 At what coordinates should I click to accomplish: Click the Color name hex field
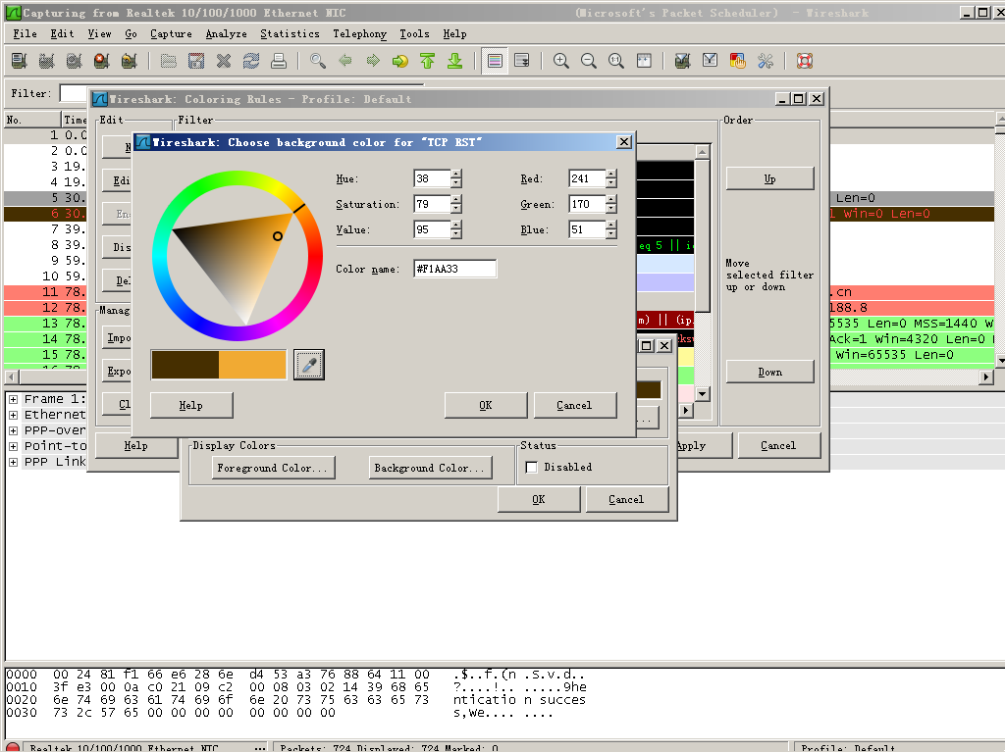coord(455,269)
